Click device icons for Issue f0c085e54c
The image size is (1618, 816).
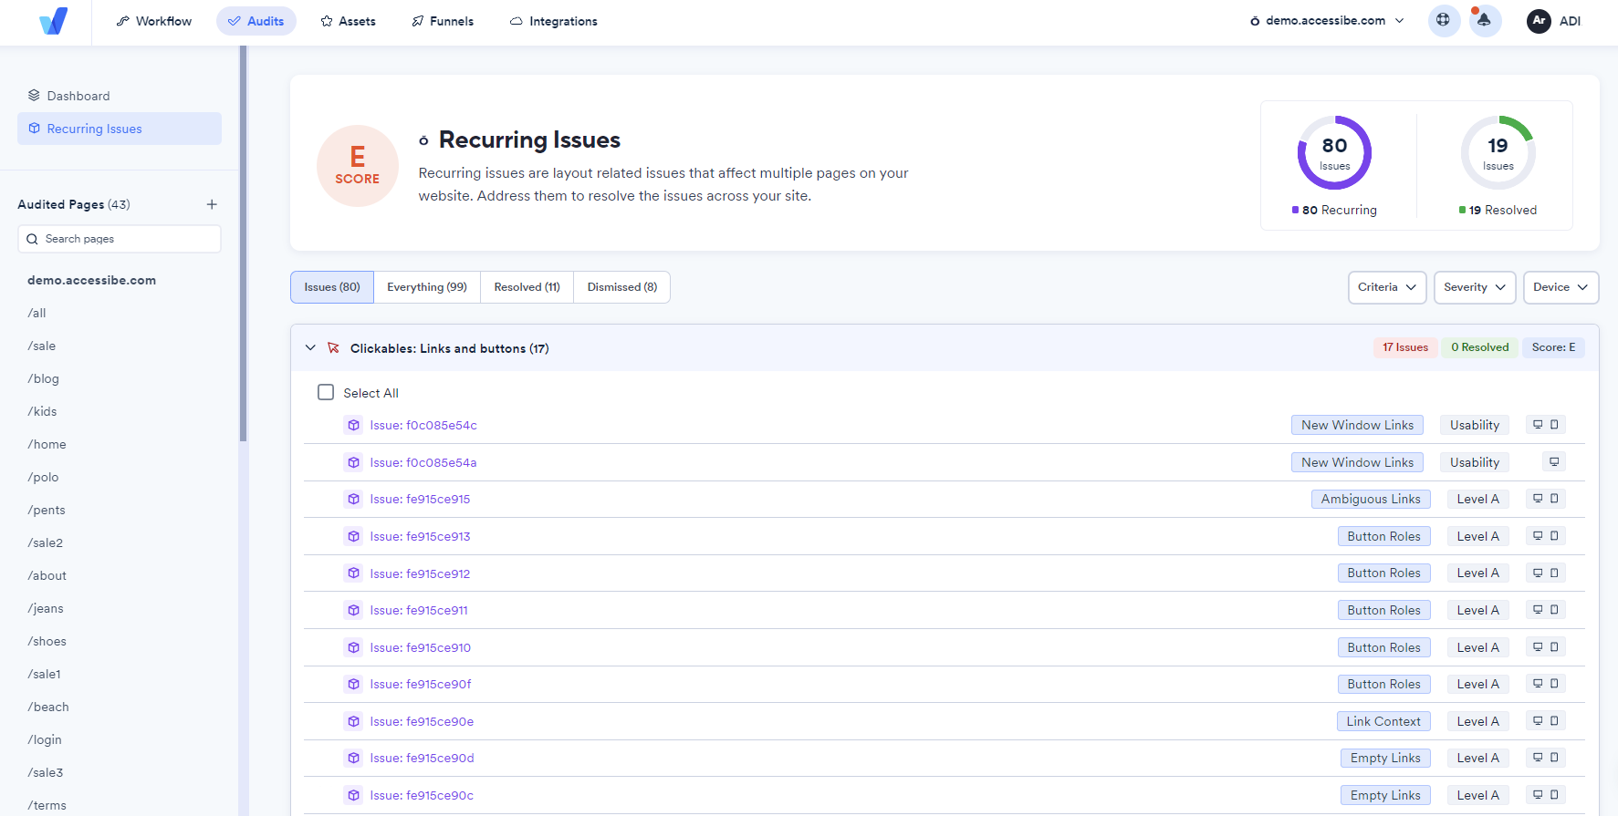click(x=1546, y=425)
